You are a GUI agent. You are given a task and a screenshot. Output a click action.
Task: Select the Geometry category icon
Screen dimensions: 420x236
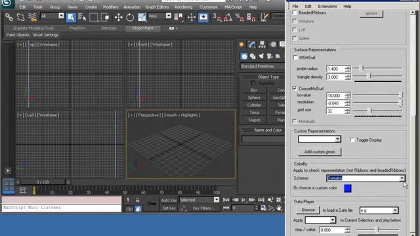coord(243,56)
